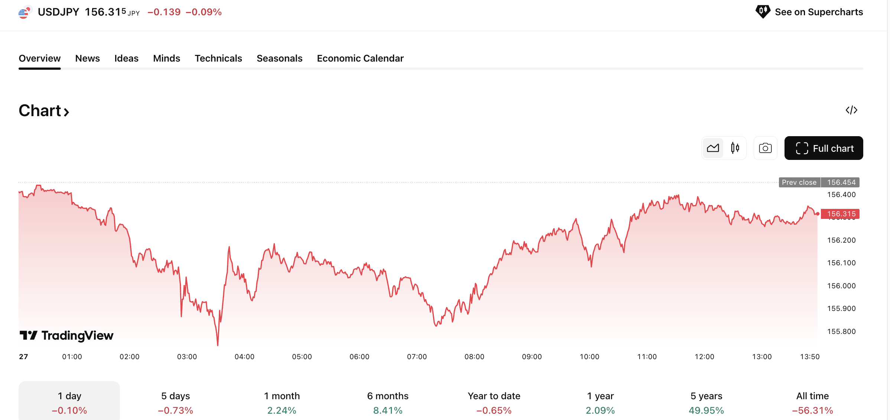
Task: Click the Supercharts diamond icon
Action: [x=763, y=12]
